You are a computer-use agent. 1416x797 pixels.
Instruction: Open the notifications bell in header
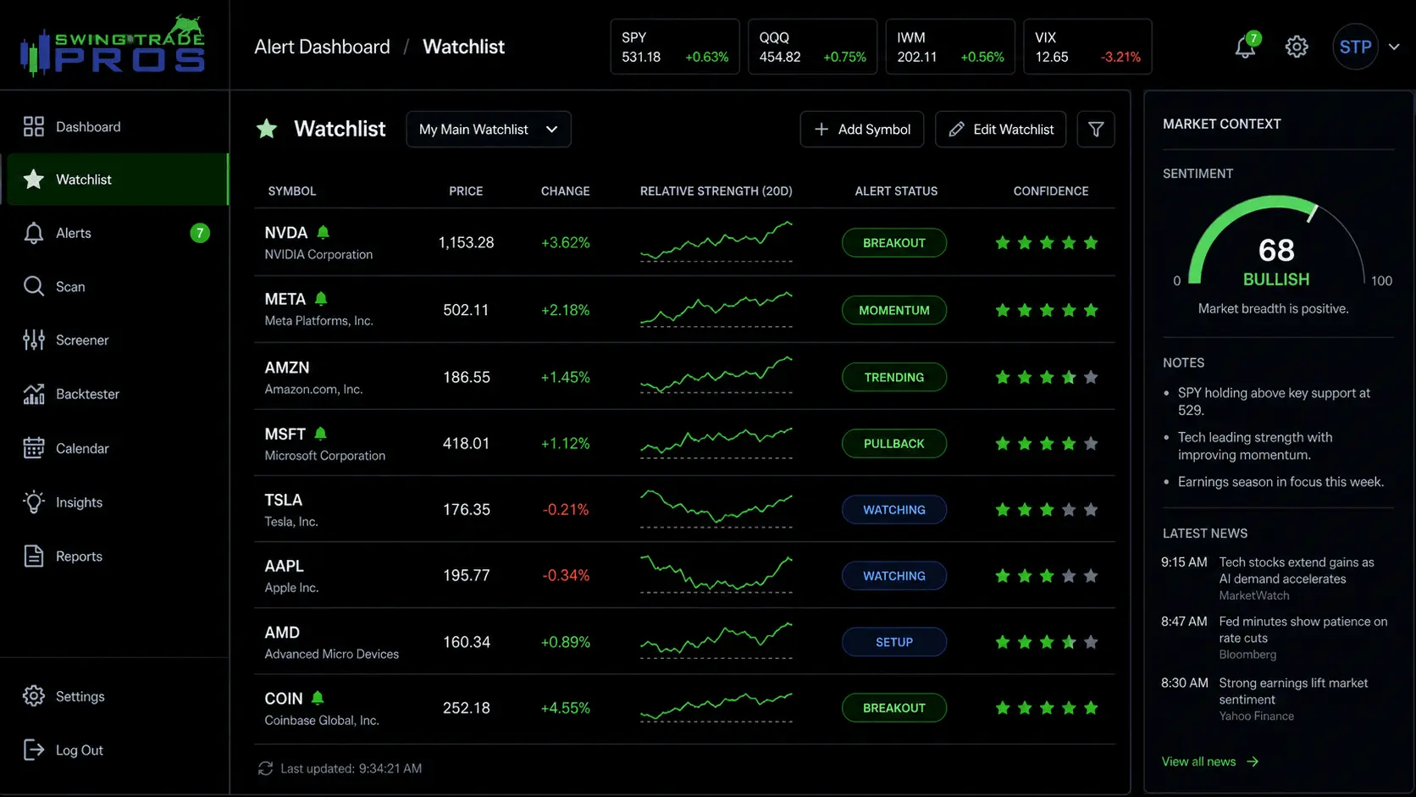click(x=1245, y=47)
